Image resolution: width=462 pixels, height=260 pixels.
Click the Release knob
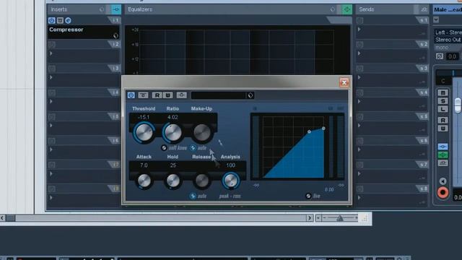point(202,181)
